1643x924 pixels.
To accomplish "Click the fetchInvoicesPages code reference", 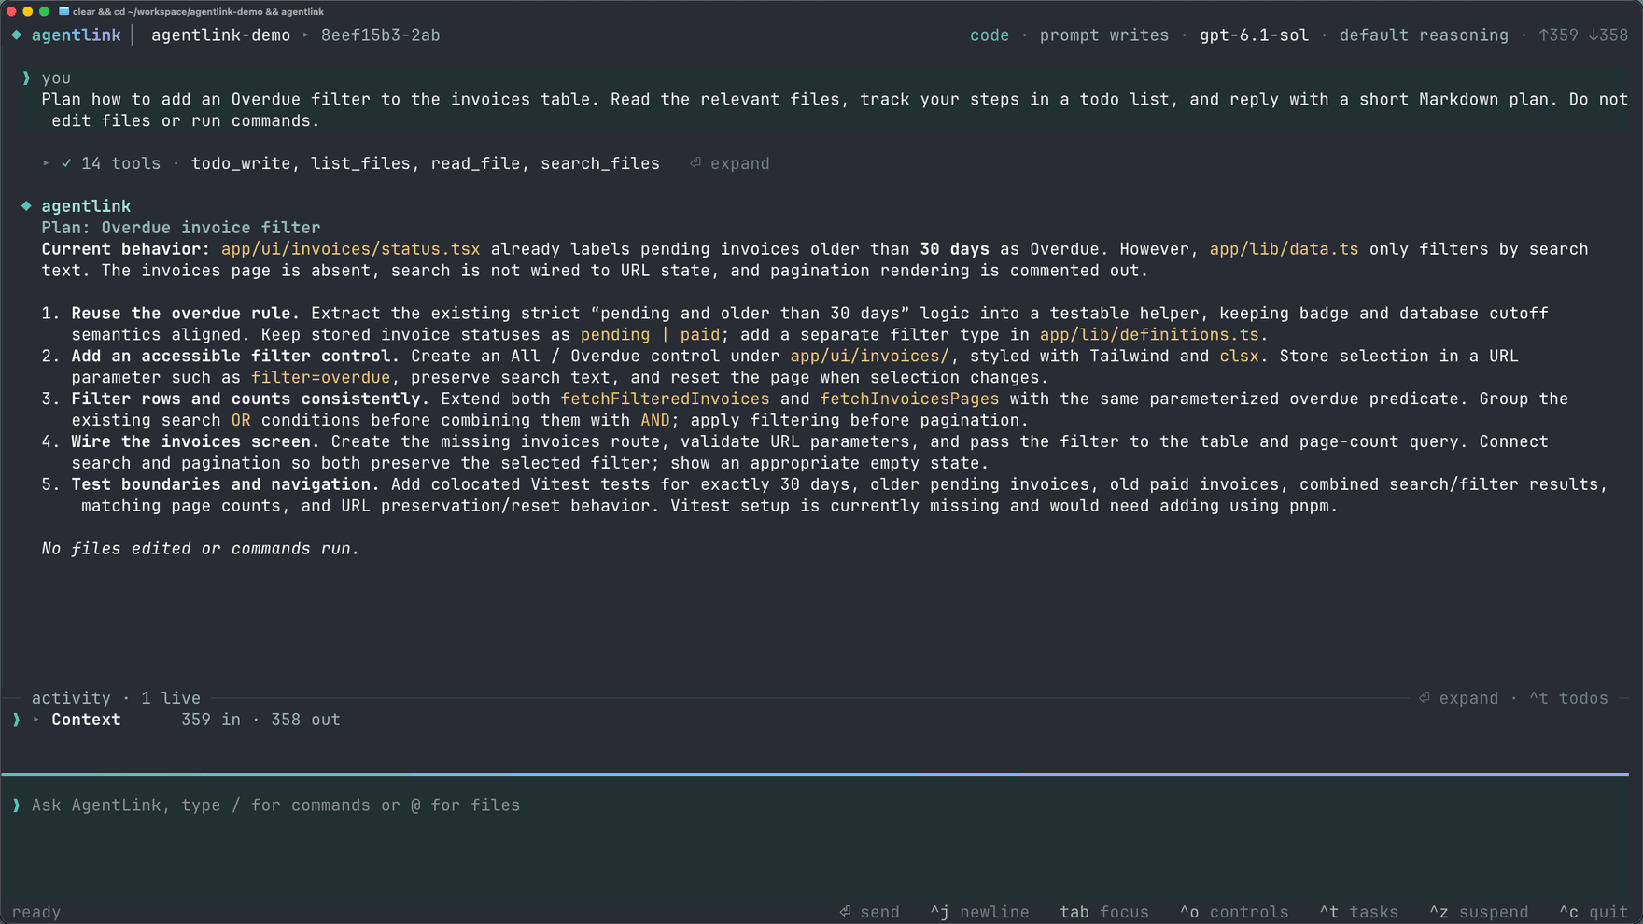I will (909, 399).
